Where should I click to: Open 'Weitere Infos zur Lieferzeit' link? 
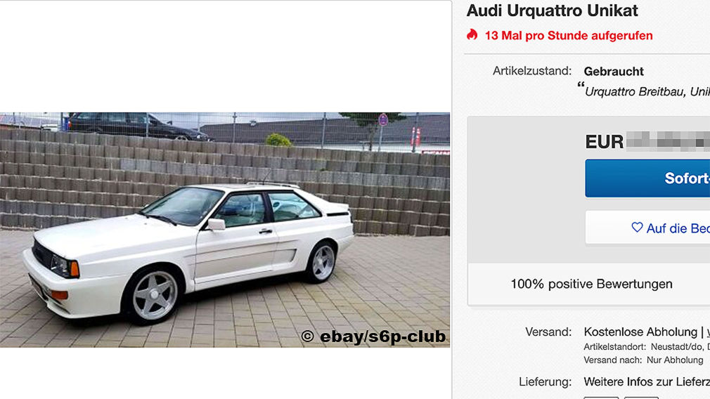tap(647, 381)
